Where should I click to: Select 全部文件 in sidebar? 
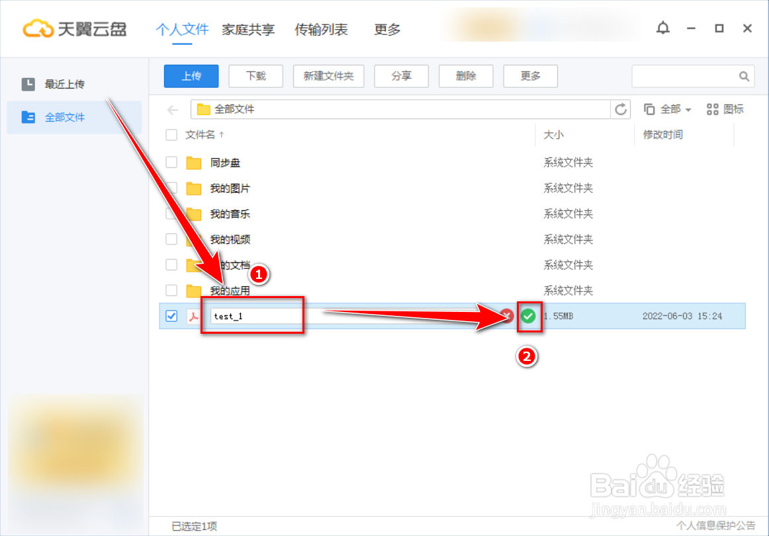click(74, 117)
